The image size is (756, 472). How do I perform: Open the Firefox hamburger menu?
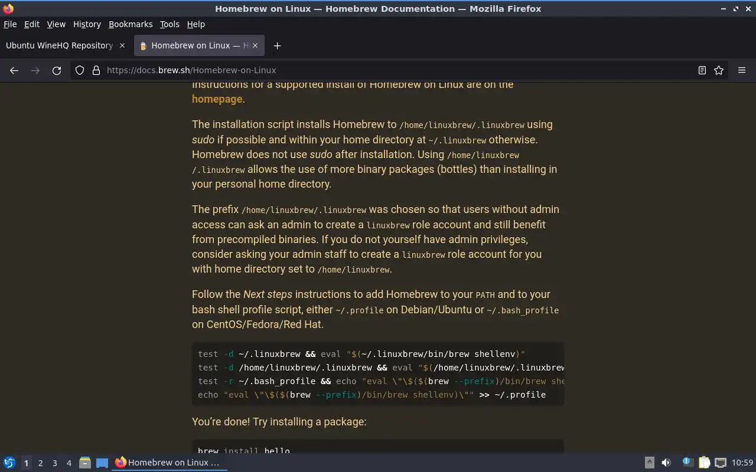742,70
